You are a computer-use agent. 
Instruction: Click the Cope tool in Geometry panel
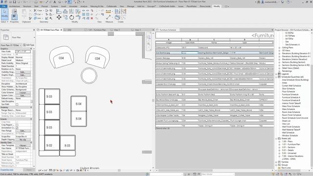tap(39, 10)
